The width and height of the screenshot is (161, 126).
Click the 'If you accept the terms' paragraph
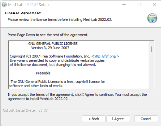click(x=77, y=97)
